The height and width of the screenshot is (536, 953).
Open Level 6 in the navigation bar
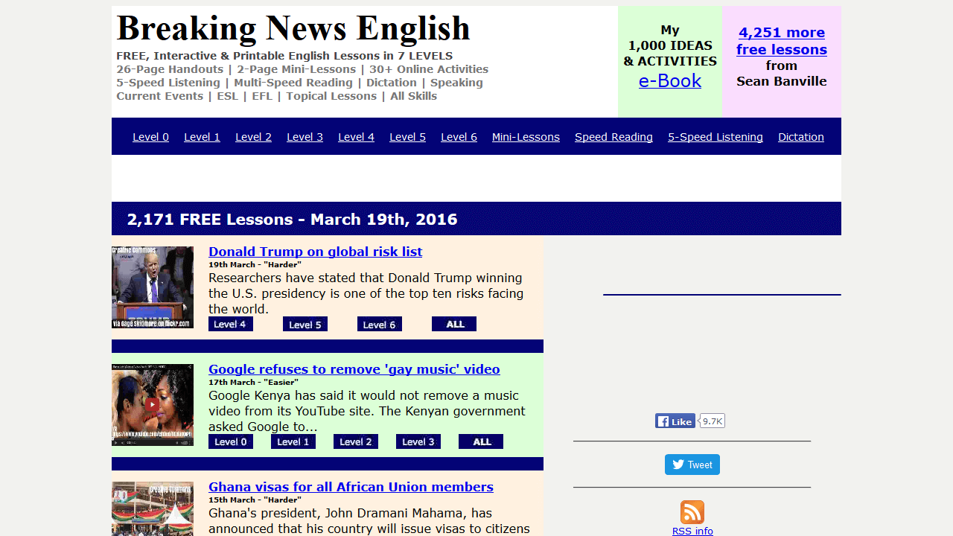459,137
